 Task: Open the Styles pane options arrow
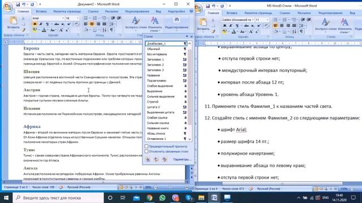point(187,36)
